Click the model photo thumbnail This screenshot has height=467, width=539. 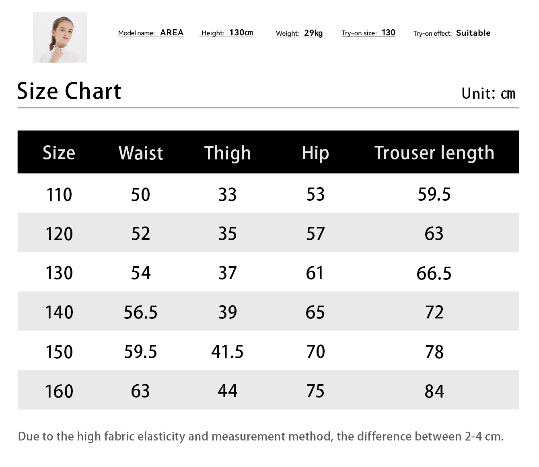point(60,37)
